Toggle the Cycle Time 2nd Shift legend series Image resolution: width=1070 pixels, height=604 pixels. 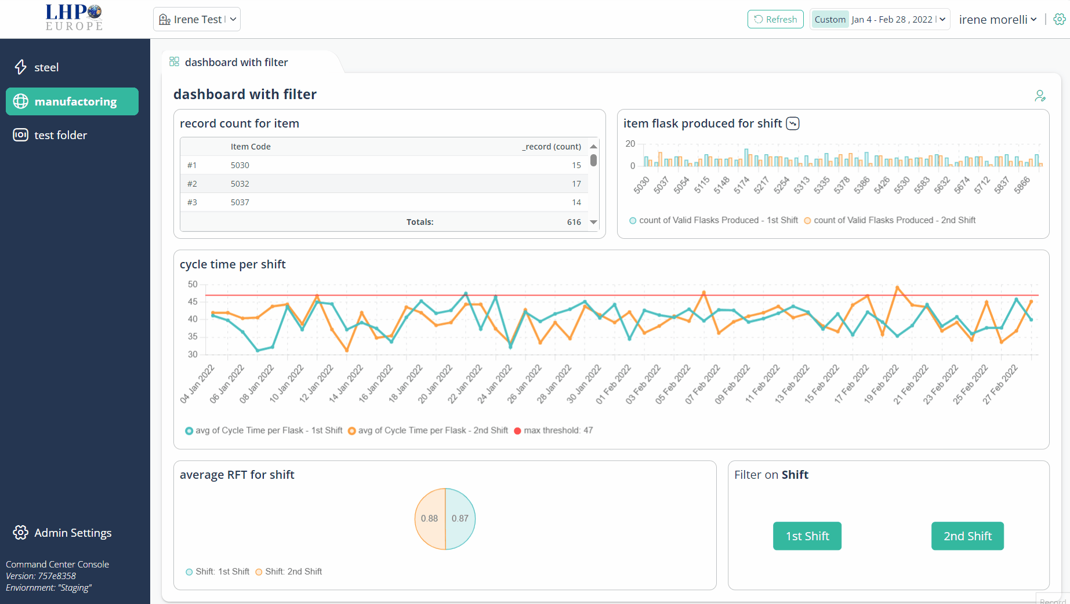[428, 431]
